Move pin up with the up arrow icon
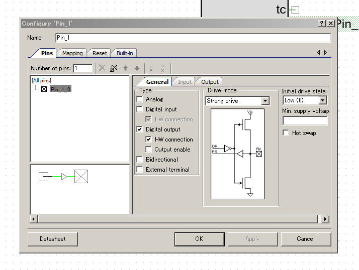This screenshot has height=270, width=359. point(126,68)
